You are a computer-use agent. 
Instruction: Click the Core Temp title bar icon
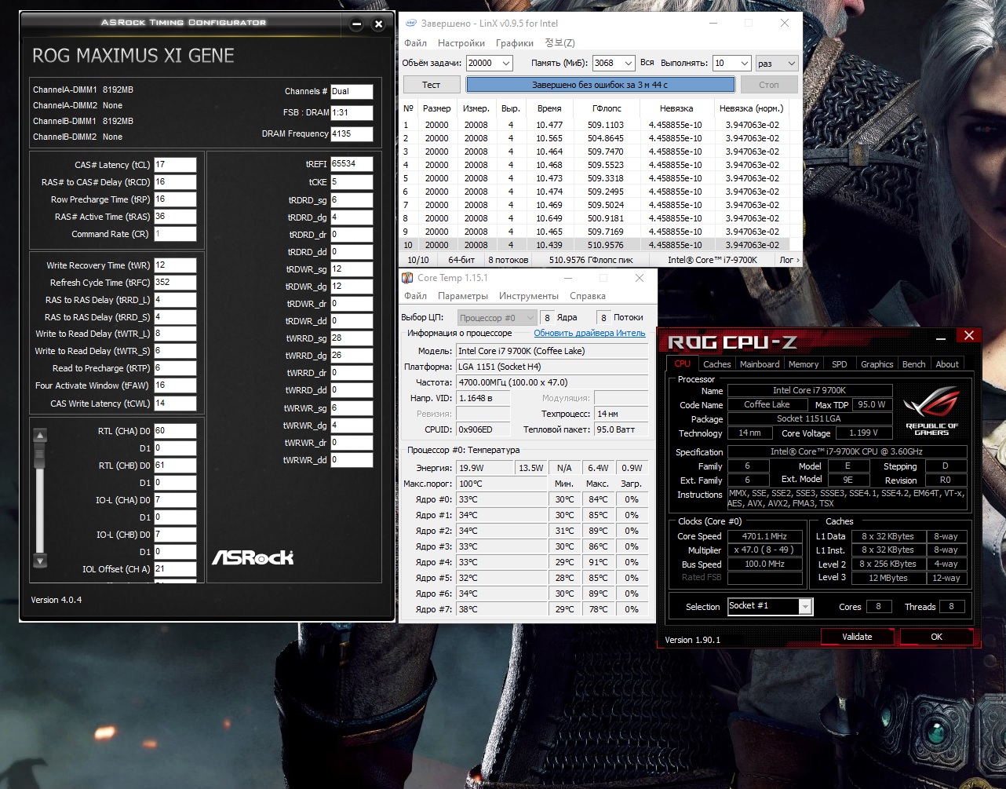(x=407, y=277)
